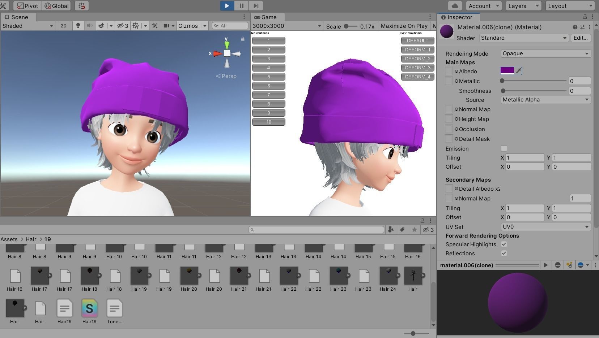The width and height of the screenshot is (599, 338).
Task: Toggle Reflections checkbox
Action: (x=504, y=253)
